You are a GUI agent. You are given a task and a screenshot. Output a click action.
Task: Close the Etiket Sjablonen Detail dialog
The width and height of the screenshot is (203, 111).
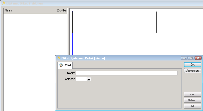click(198, 58)
